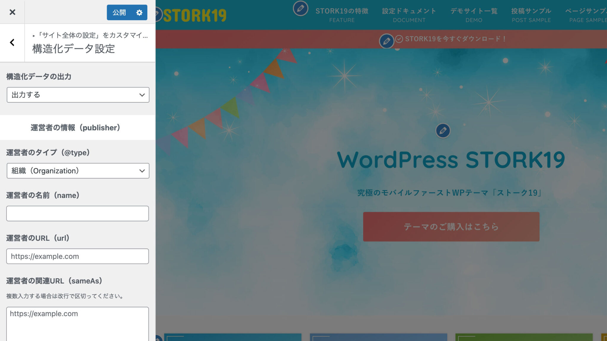607x341 pixels.
Task: Open STORK19の特徴 FEATURE menu item
Action: tap(342, 15)
